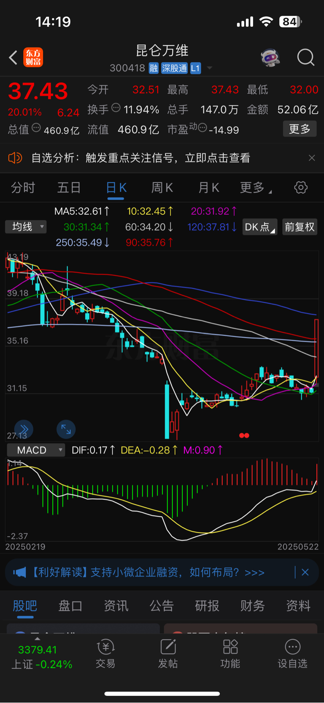Tap the 换手 info face icon
324x703 pixels.
click(x=116, y=108)
